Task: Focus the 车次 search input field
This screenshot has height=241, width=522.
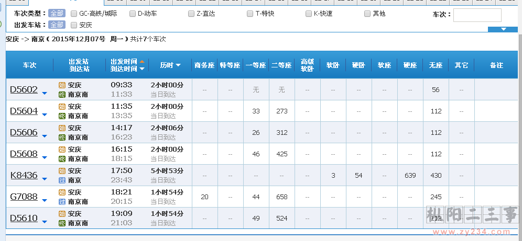Action: 477,15
